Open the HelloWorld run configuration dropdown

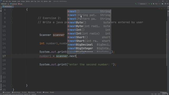(143, 4)
